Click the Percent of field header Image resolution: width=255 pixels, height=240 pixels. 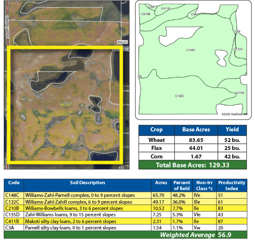coord(182,185)
